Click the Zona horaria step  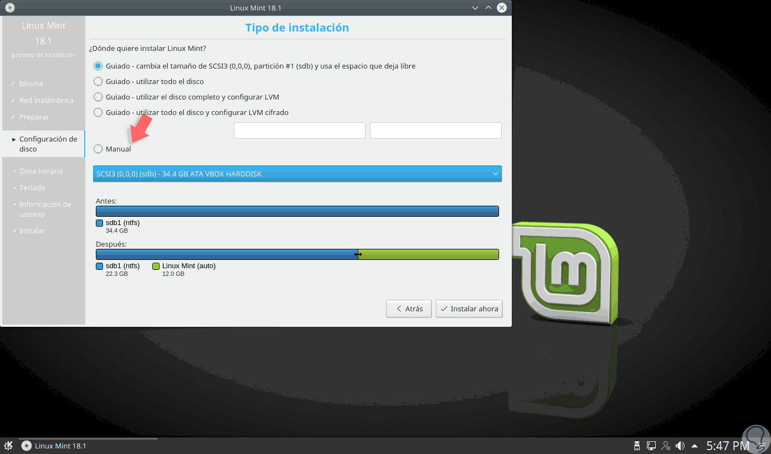[41, 171]
